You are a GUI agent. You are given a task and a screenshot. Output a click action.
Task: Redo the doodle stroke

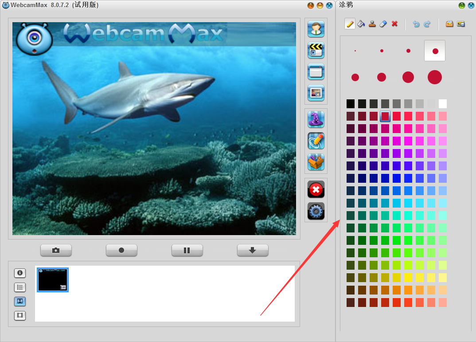point(427,24)
